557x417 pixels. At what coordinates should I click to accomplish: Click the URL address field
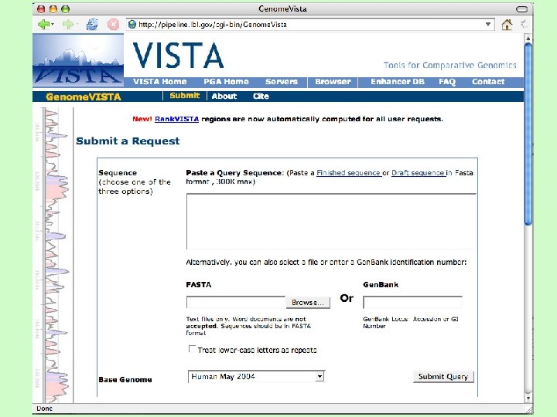click(x=309, y=24)
